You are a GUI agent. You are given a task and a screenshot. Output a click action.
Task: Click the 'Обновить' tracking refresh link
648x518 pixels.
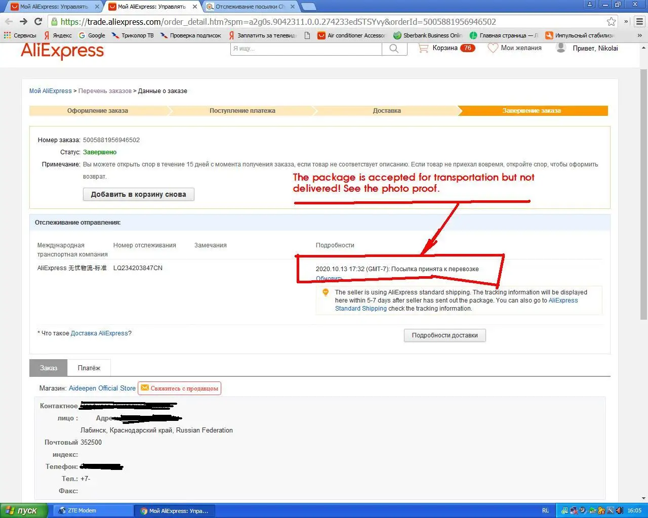(x=329, y=278)
